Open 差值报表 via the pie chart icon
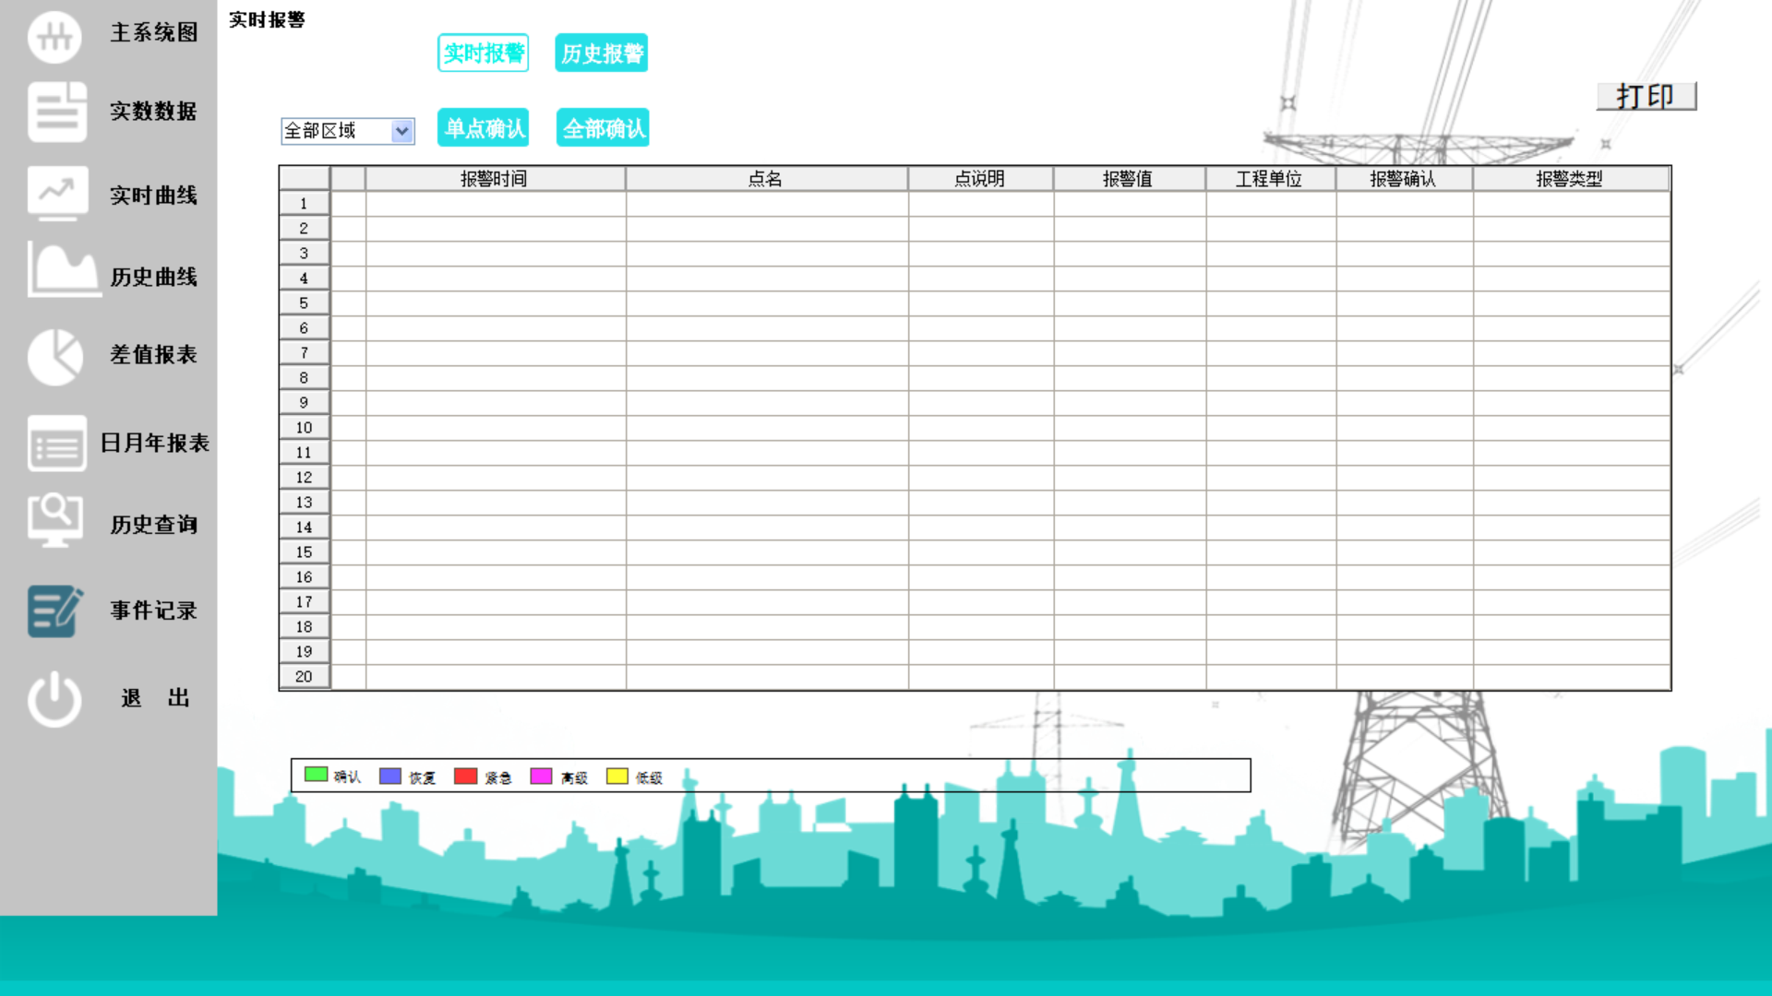 click(56, 355)
